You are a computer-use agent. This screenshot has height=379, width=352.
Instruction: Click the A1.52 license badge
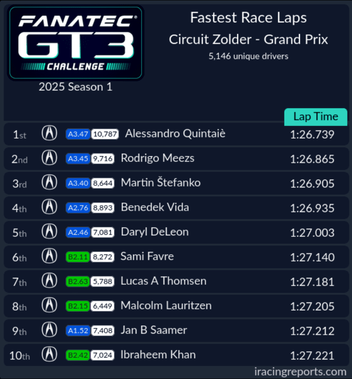pyautogui.click(x=78, y=331)
